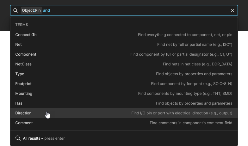
Task: Click the 'and' operator in query
Action: coord(46,10)
